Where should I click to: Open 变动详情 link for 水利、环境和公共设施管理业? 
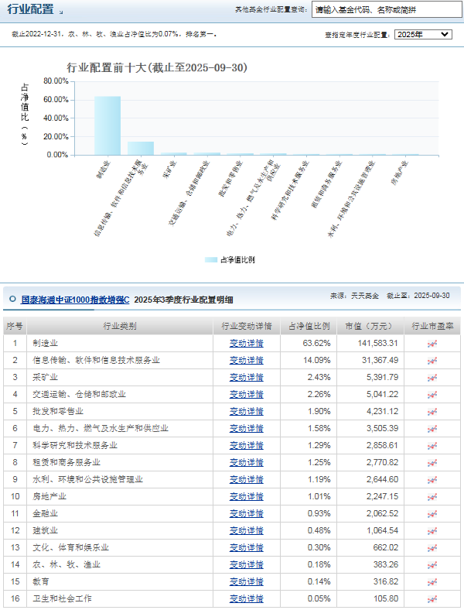tap(247, 480)
